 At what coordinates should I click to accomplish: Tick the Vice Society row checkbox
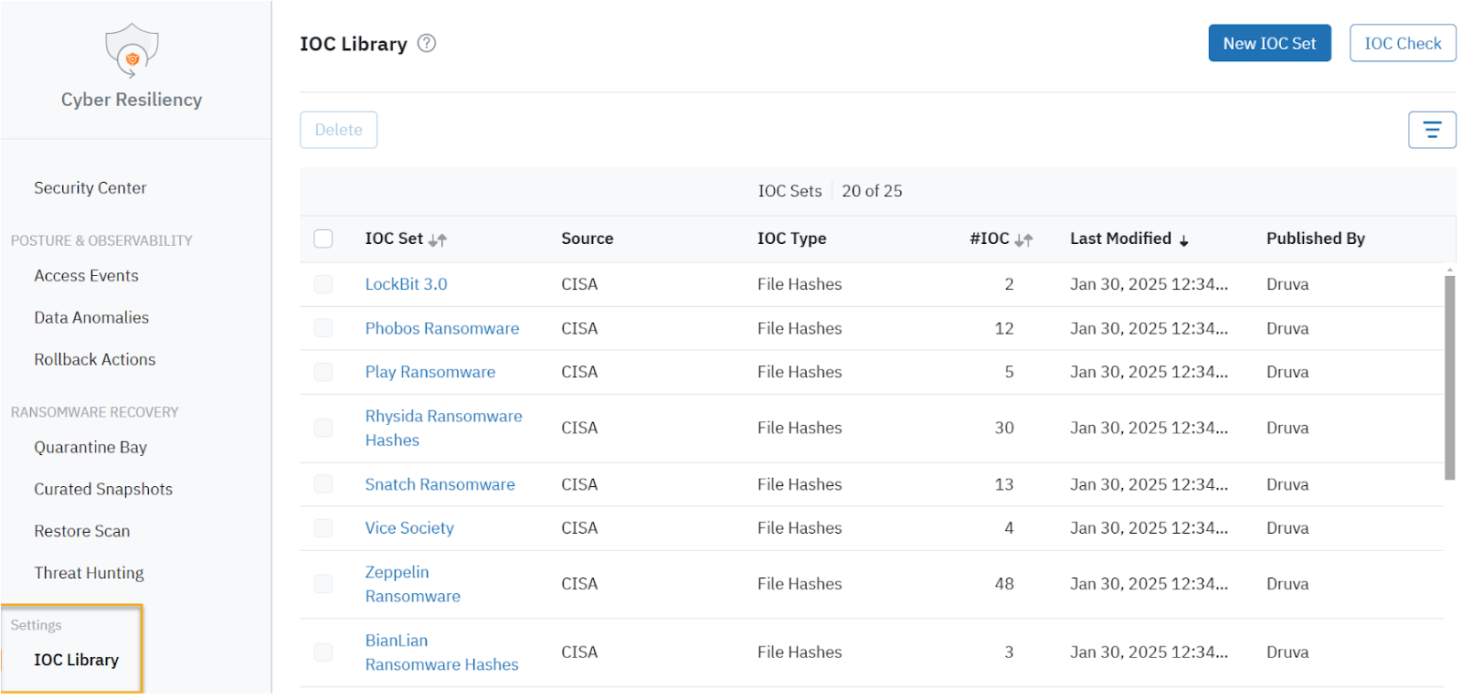click(x=323, y=528)
